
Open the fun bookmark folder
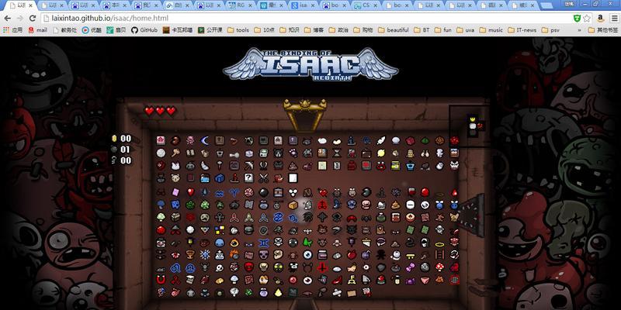pos(443,30)
